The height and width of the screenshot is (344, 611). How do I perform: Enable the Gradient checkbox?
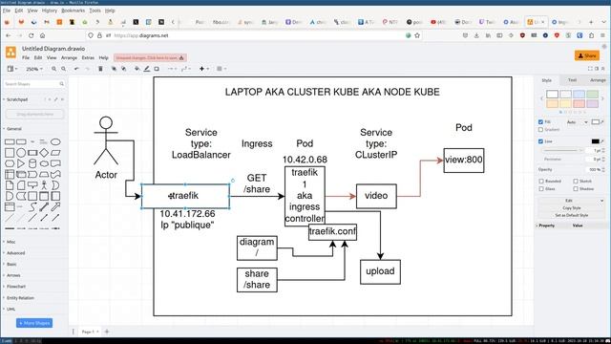pyautogui.click(x=541, y=130)
